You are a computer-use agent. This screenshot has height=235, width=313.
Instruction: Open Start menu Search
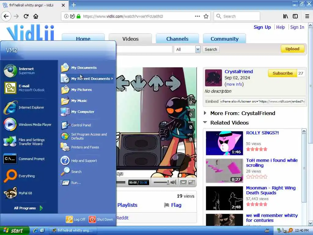click(87, 172)
